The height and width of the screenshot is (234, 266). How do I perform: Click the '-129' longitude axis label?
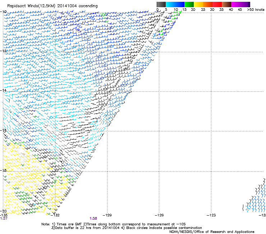(107, 215)
